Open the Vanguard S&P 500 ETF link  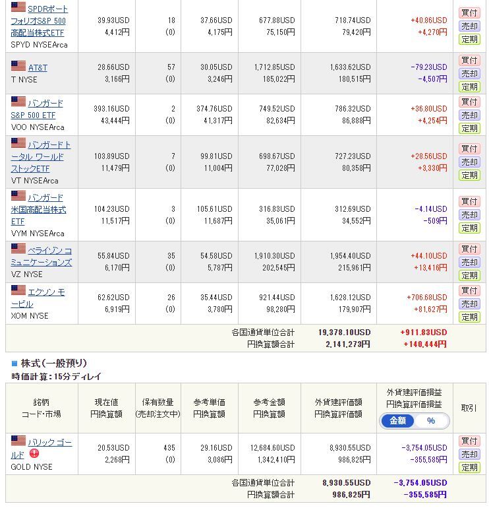pyautogui.click(x=37, y=110)
